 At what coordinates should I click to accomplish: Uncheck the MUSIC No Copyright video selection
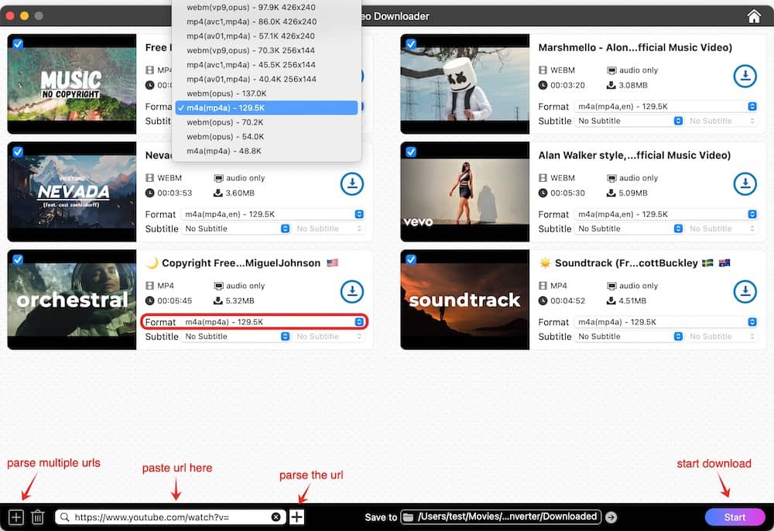click(x=17, y=44)
